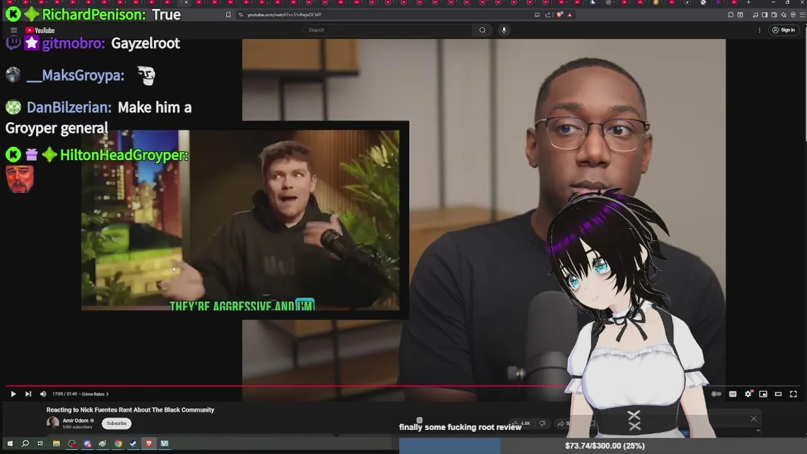Switch to theater mode
Screen dimensions: 807x454
778,394
